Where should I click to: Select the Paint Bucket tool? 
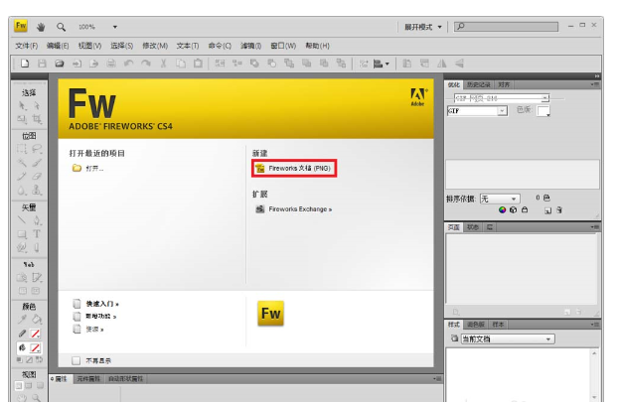pyautogui.click(x=37, y=319)
